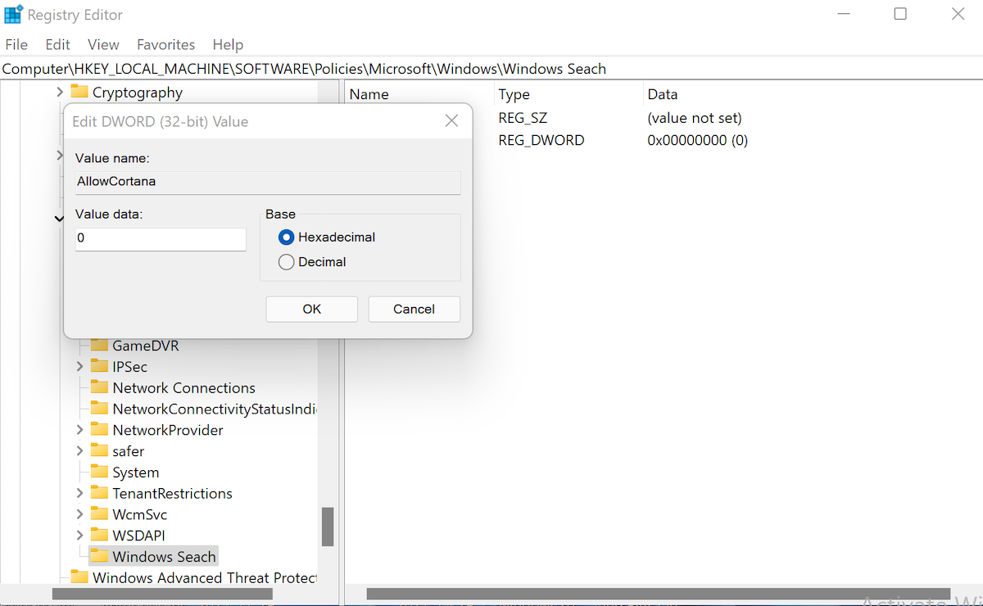Click OK to confirm the DWORD value
This screenshot has height=606, width=983.
coord(311,309)
